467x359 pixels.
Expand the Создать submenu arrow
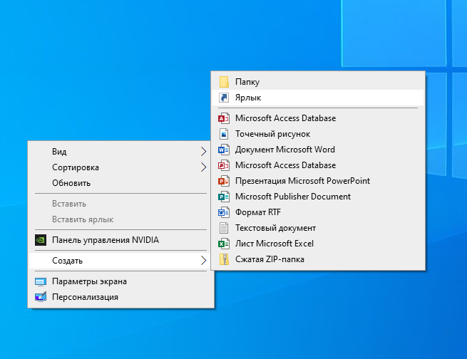203,261
